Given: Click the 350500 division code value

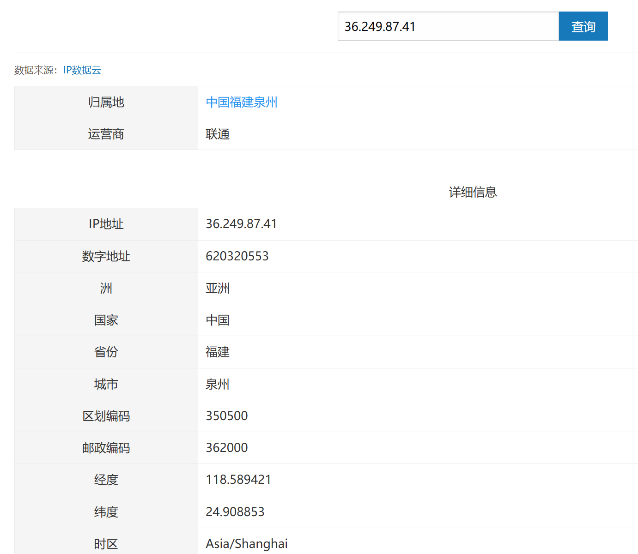Looking at the screenshot, I should click(227, 416).
